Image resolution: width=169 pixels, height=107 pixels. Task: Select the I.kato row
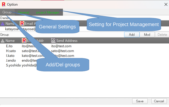(x=84, y=55)
